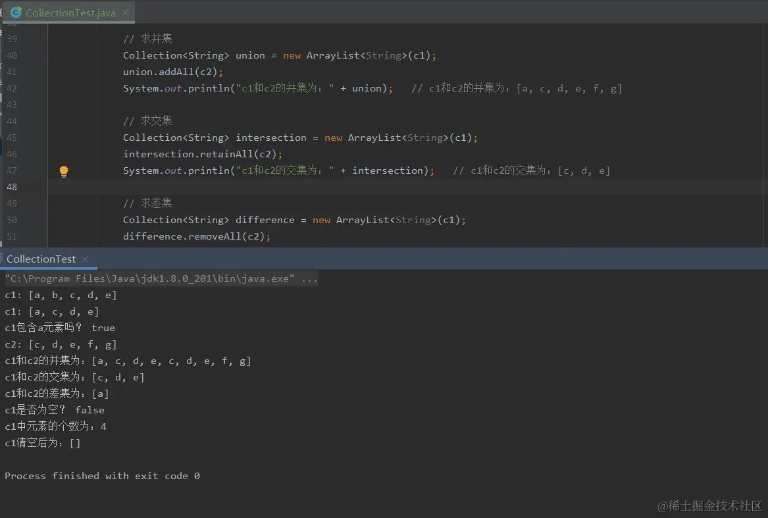This screenshot has height=518, width=768.
Task: Click the 'union' variable declaration on line 40
Action: pyautogui.click(x=250, y=55)
